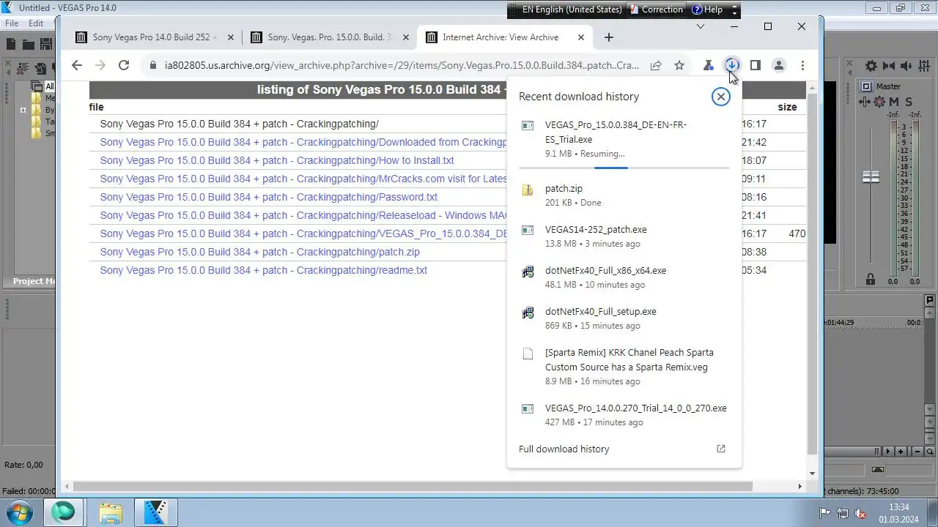Viewport: 938px width, 527px height.
Task: Click the lock icon in address bar
Action: 152,65
